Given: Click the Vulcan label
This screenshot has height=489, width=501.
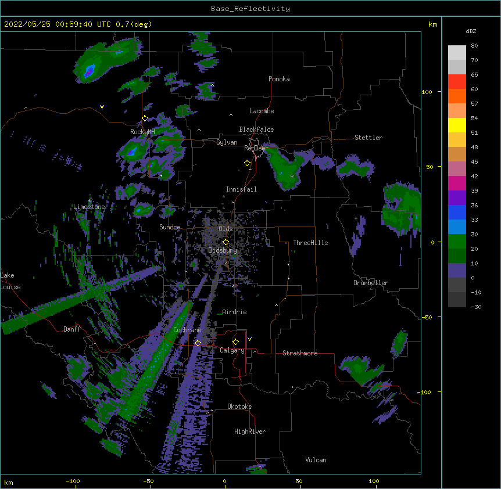Looking at the screenshot, I should [316, 460].
